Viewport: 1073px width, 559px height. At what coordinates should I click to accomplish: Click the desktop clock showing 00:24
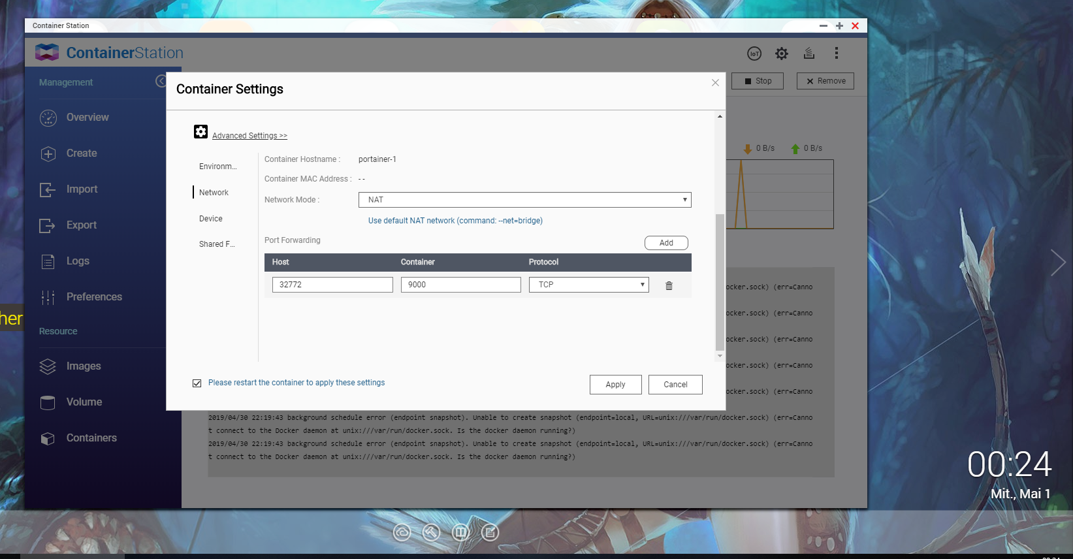tap(1010, 465)
